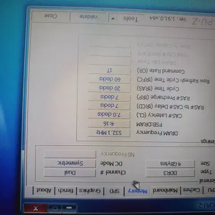Minimize the CPU-Z window
This screenshot has height=215, width=215.
point(69,208)
